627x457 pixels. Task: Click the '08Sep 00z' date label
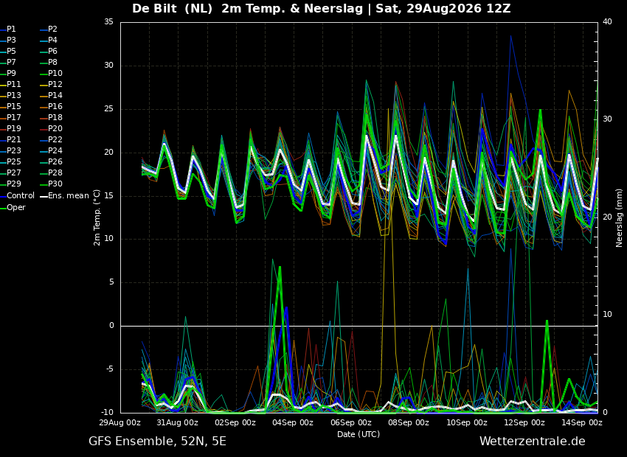point(409,422)
